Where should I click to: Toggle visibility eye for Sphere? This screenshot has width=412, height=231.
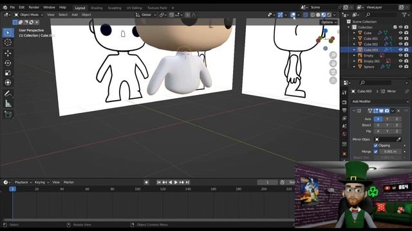[400, 67]
